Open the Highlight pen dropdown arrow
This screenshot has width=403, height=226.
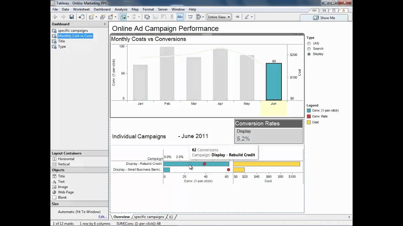click(252, 17)
